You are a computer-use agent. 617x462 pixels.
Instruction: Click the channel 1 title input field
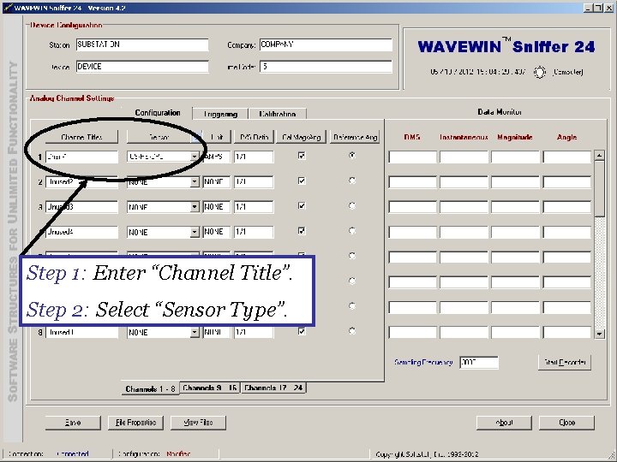pyautogui.click(x=81, y=157)
